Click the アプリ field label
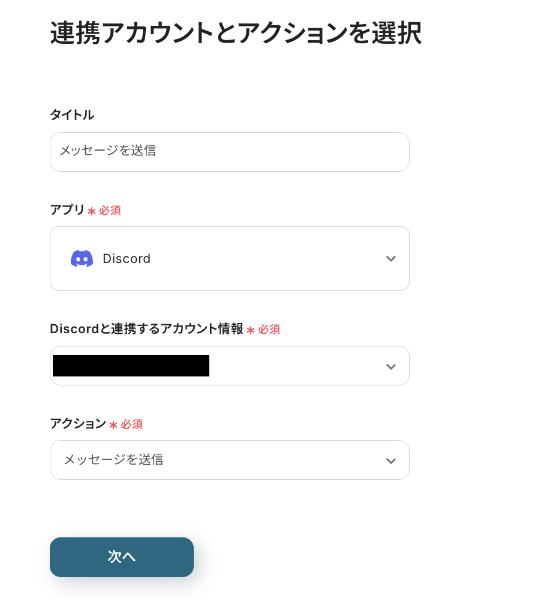Image resolution: width=553 pixels, height=598 pixels. coord(67,210)
